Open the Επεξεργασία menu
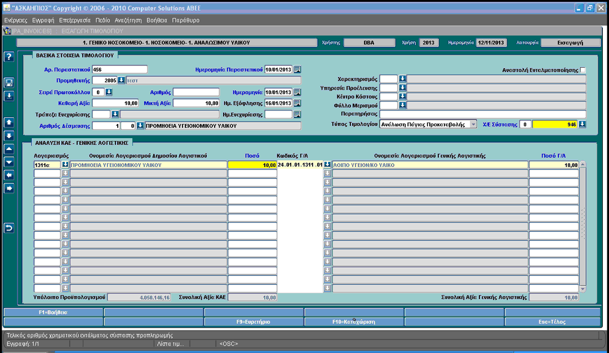The height and width of the screenshot is (353, 609). 74,20
